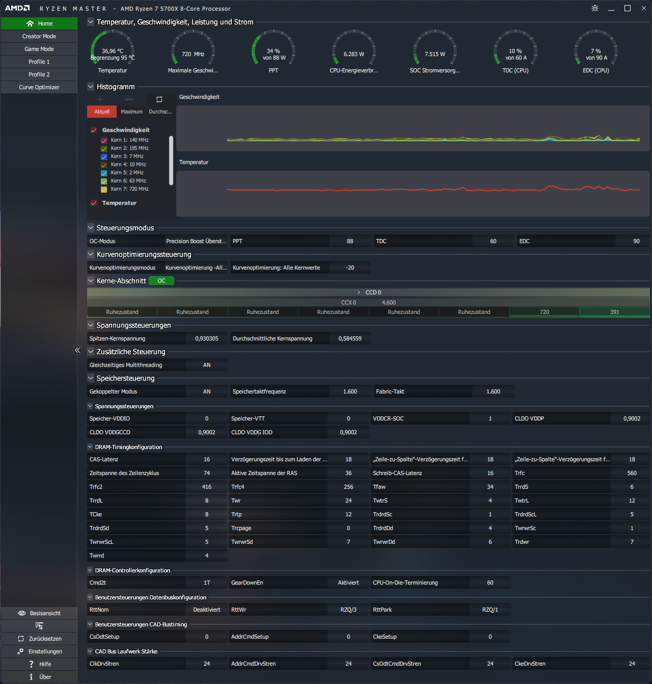Uncheck Kern 2: 195 MHz

[104, 148]
